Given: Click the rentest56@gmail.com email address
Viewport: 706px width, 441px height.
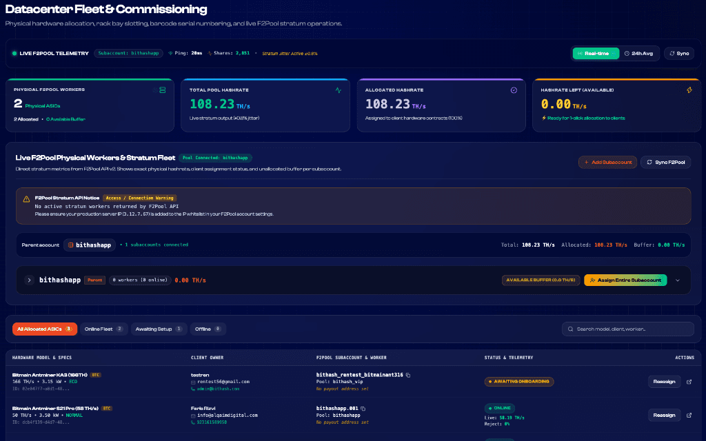Looking at the screenshot, I should (x=223, y=382).
